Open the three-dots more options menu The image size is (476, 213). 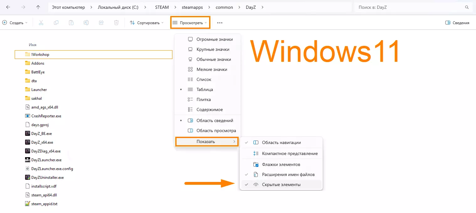point(220,23)
